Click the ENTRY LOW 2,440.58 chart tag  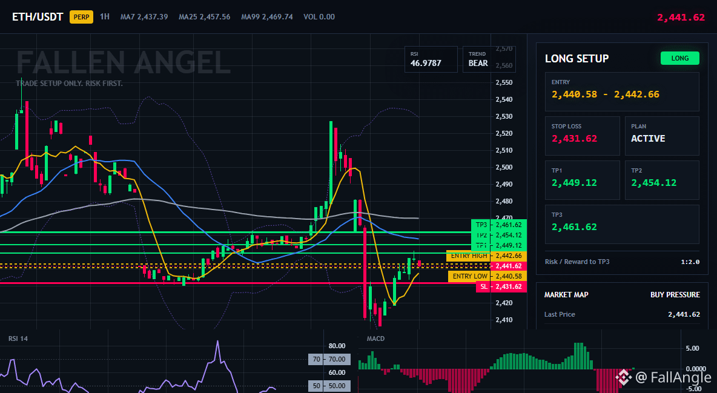coord(487,276)
